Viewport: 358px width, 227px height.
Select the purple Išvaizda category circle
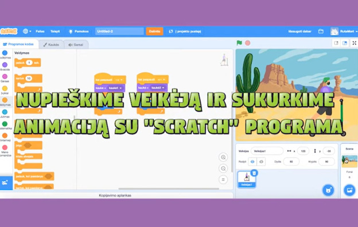5,65
